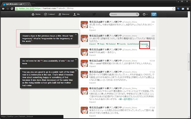Click Translate on the hovered tweet
This screenshot has height=119, width=191.
144,44
